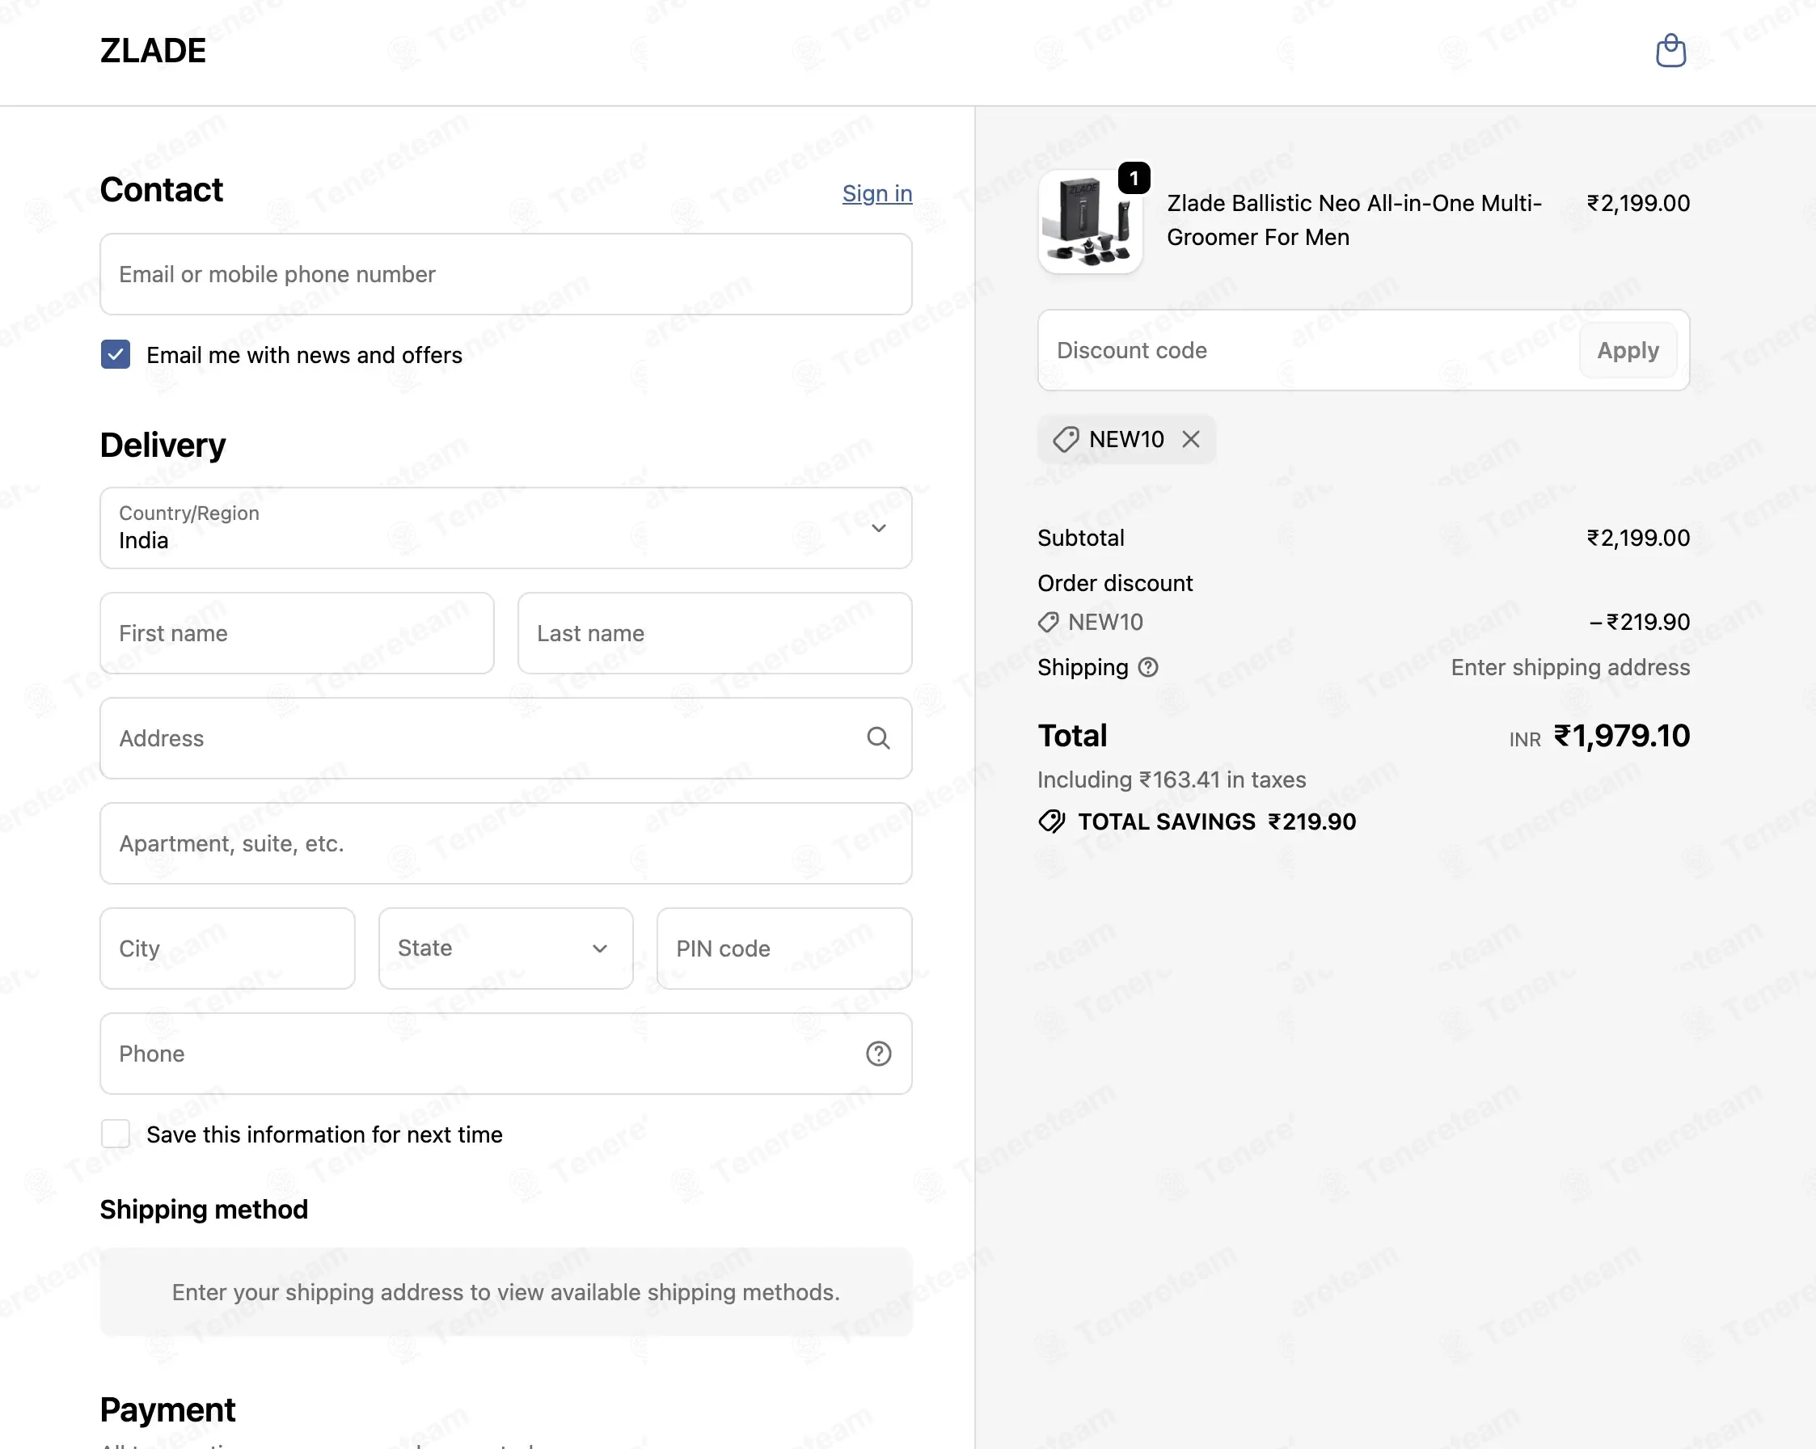Click into the Last name field

[714, 632]
